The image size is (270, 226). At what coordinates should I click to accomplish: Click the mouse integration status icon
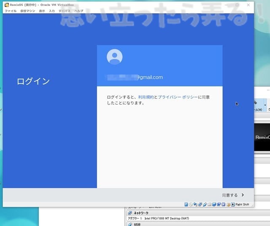point(228,204)
